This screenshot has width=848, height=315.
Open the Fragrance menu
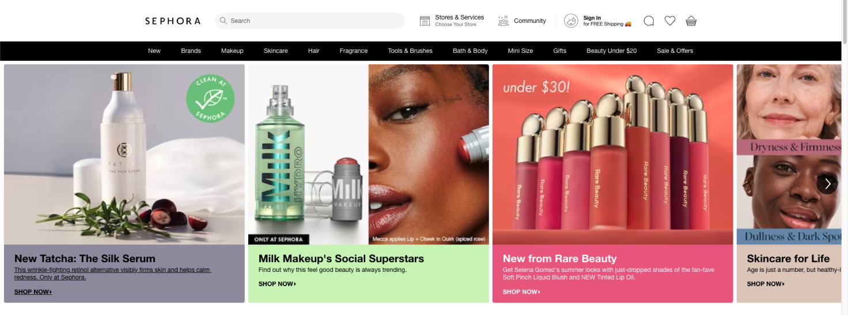pos(354,51)
